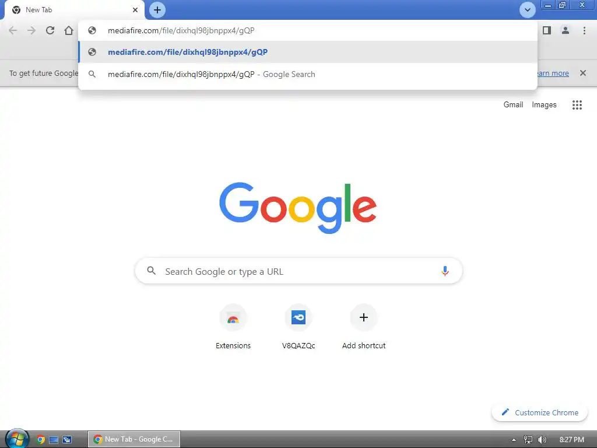Open Gmail link

[513, 105]
